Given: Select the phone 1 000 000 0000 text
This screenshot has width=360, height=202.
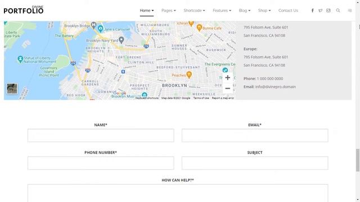Looking at the screenshot, I should [x=270, y=79].
